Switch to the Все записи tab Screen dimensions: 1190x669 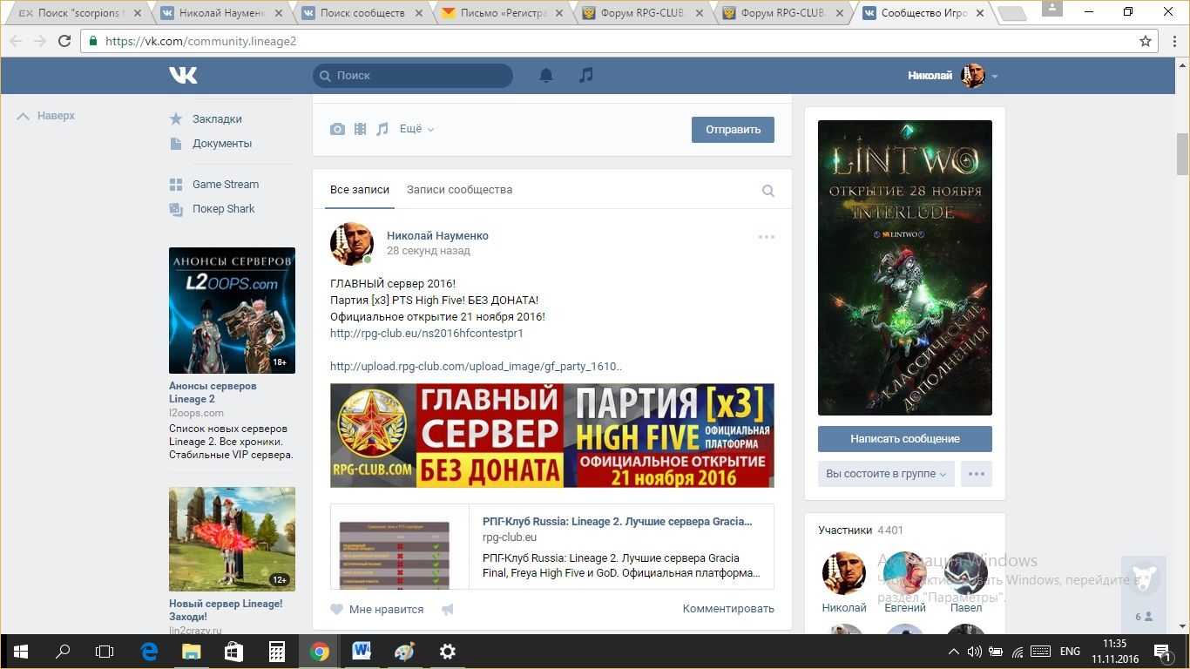click(x=360, y=190)
